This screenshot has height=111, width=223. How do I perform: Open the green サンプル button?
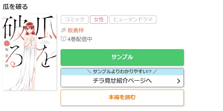(x=122, y=57)
